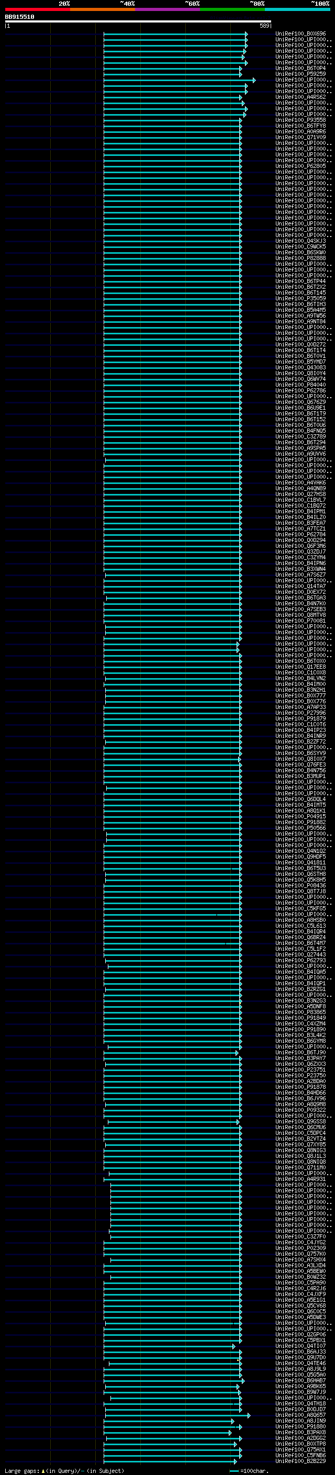Select label UniRef100_B6HAB7
335x1475 pixels.
coord(300,1380)
